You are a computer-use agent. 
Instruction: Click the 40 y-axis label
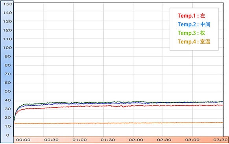pyautogui.click(x=8, y=100)
